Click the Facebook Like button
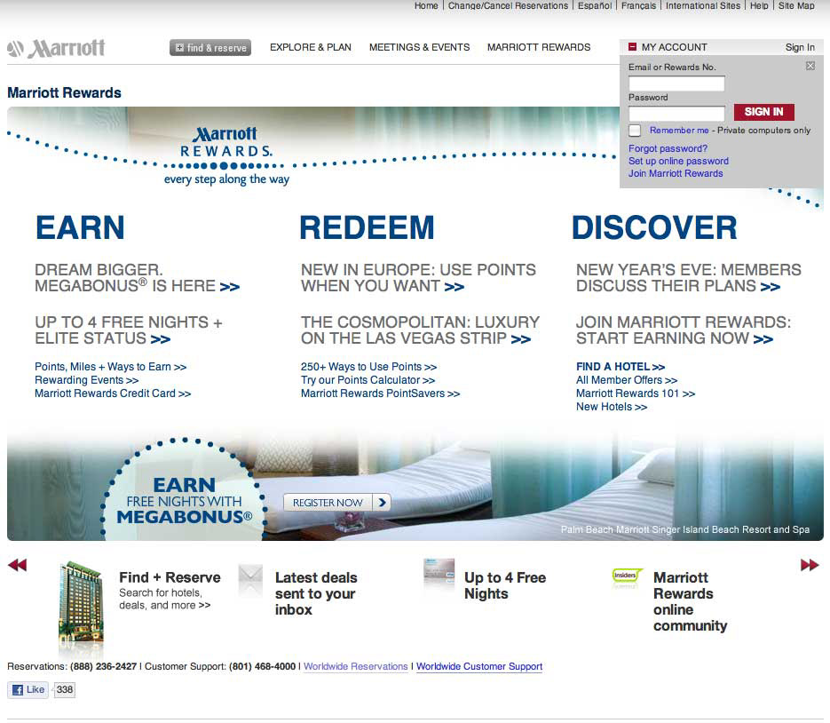The width and height of the screenshot is (830, 723). click(28, 689)
